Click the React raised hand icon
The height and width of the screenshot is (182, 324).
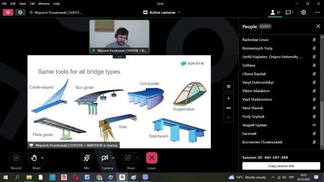tap(34, 158)
